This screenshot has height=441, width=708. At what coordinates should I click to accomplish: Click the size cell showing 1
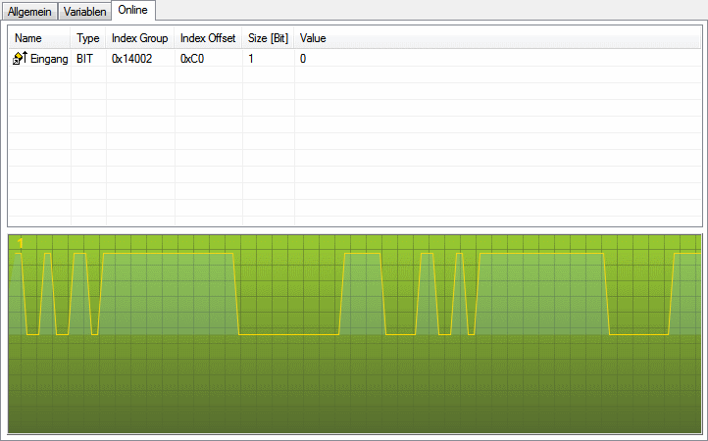(x=251, y=59)
